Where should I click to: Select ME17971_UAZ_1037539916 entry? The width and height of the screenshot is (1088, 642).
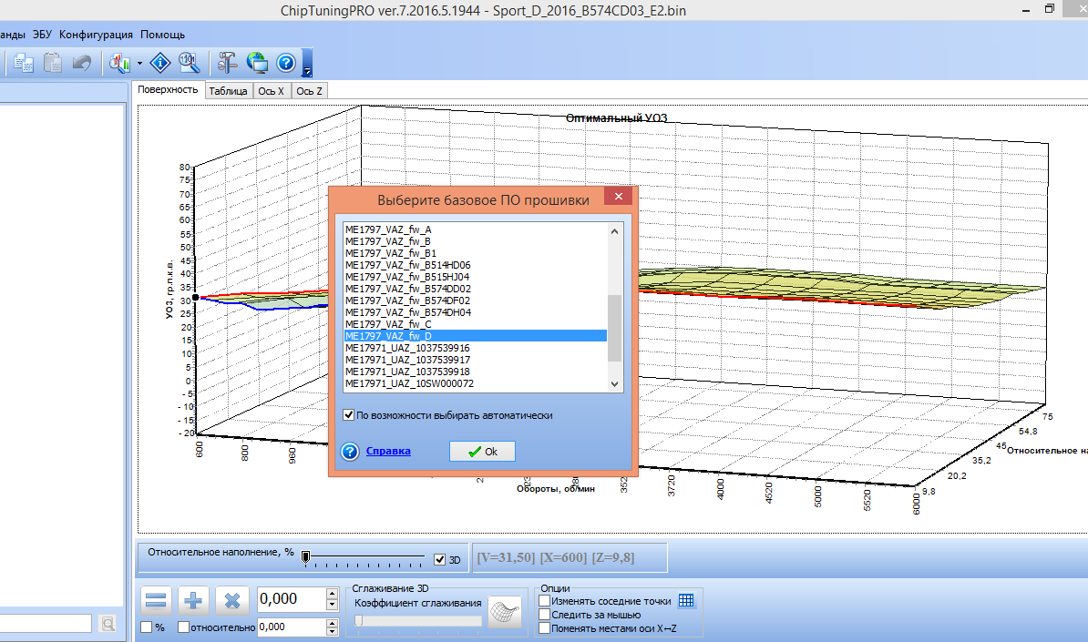coord(476,347)
